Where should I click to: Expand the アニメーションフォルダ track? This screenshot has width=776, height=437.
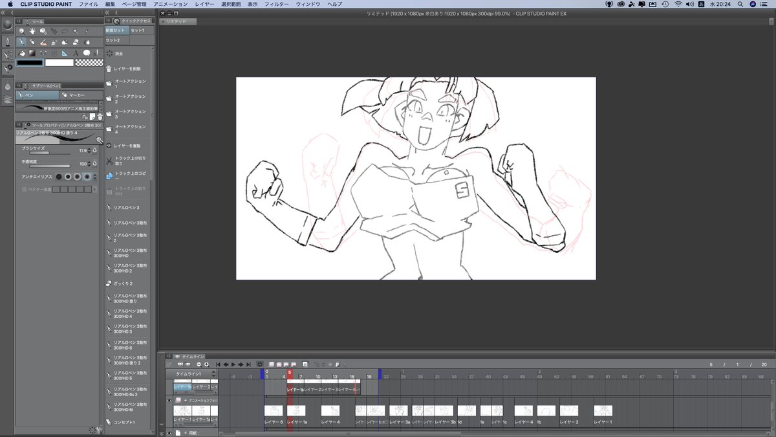point(186,400)
